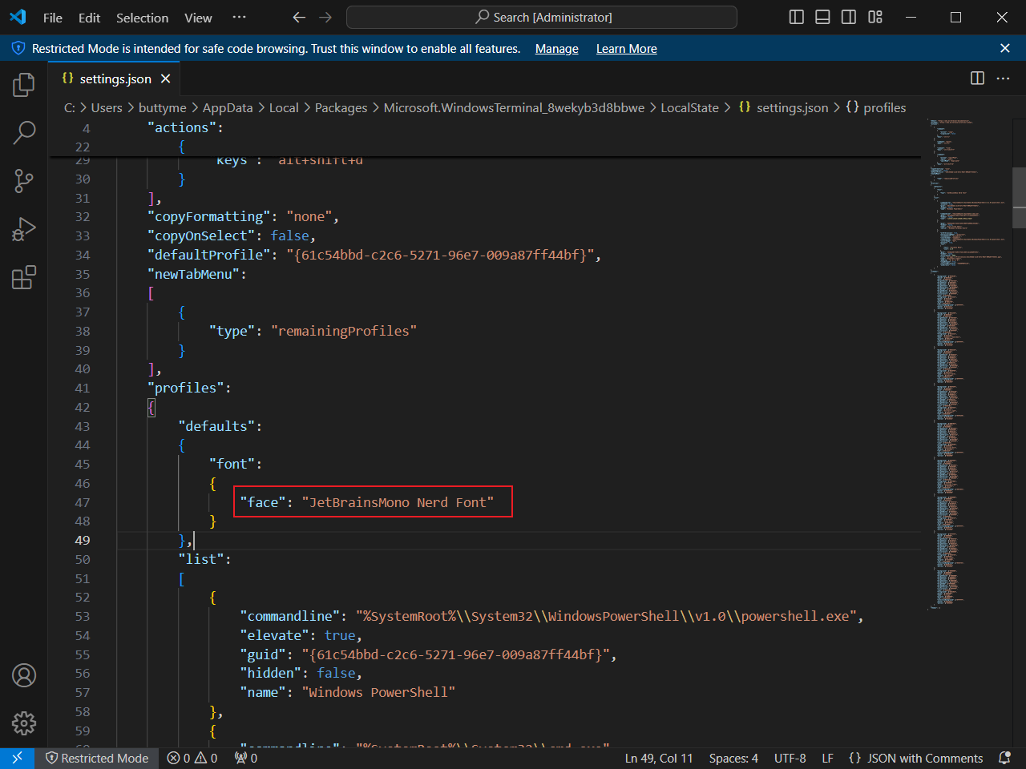Open Run and Debug view
The height and width of the screenshot is (769, 1026).
(24, 230)
